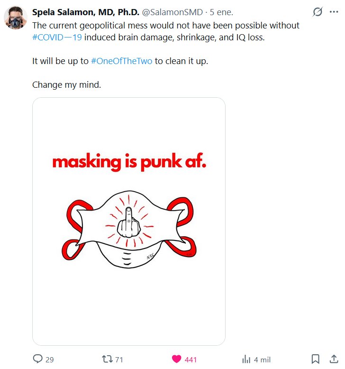345x369 pixels.
Task: Open the view analytics bar-chart icon
Action: [x=246, y=359]
